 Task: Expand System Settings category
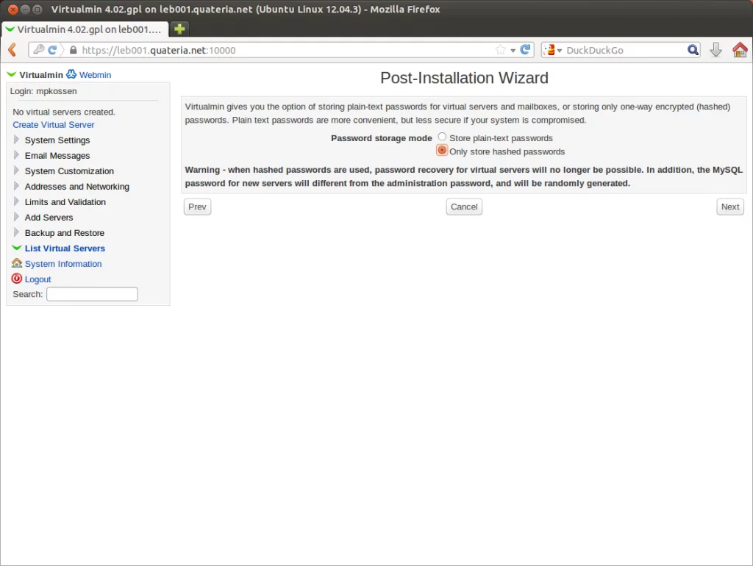tap(57, 140)
